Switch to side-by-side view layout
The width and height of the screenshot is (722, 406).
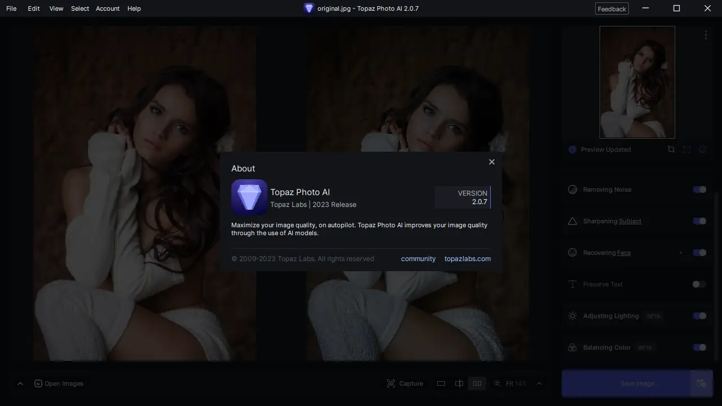pos(477,383)
